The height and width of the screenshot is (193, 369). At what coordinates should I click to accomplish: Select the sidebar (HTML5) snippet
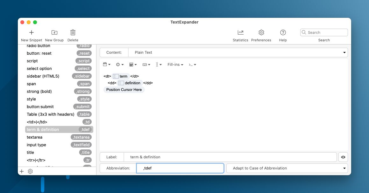click(x=43, y=76)
